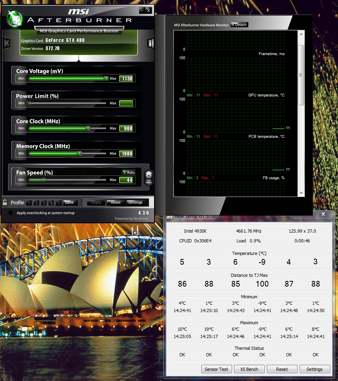The image size is (338, 381).
Task: Launch XS Bench in Real Temp
Action: pyautogui.click(x=249, y=369)
